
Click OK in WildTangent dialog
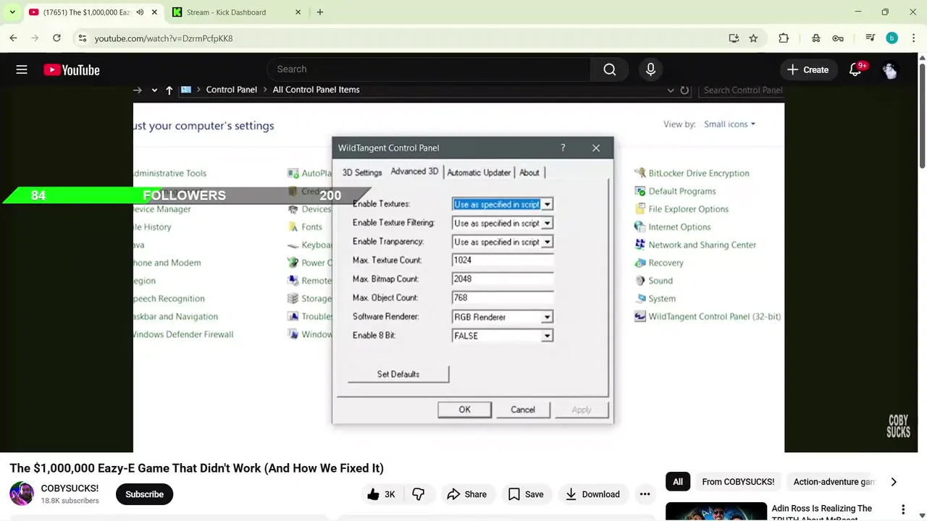[465, 410]
